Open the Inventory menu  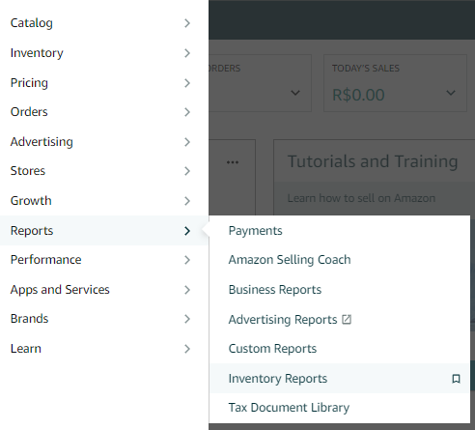click(x=104, y=53)
